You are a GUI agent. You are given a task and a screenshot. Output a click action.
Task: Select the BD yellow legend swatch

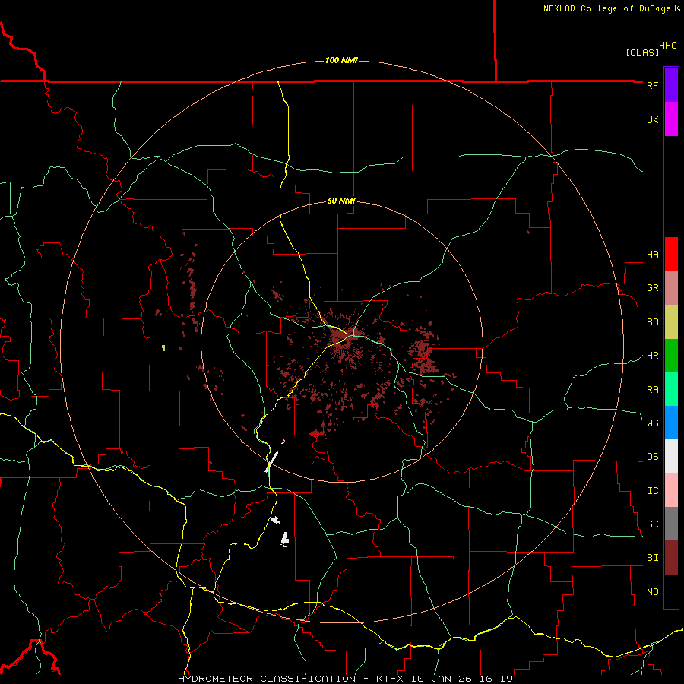pos(671,322)
